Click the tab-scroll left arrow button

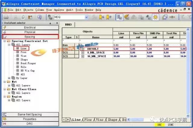click(64, 120)
